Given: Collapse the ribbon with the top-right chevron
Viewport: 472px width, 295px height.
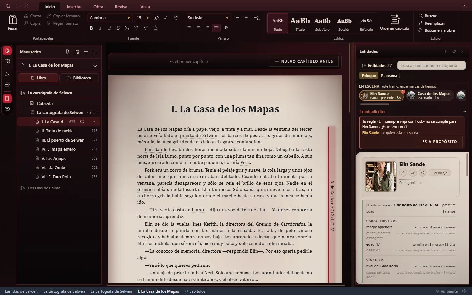Looking at the screenshot, I should [464, 6].
